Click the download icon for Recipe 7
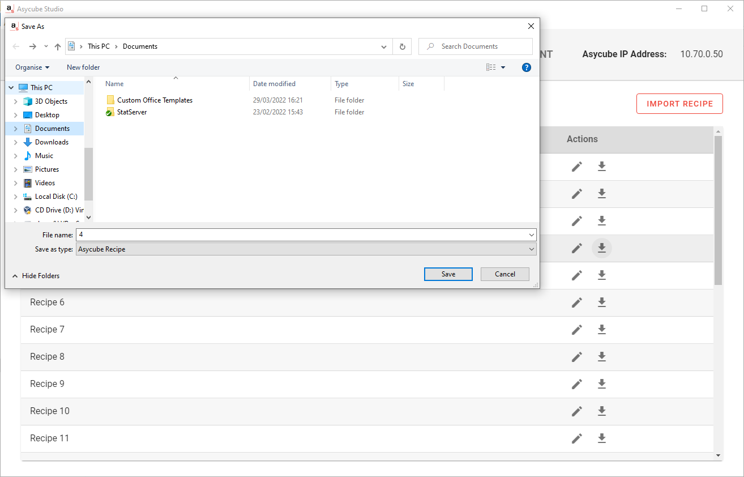 tap(601, 330)
